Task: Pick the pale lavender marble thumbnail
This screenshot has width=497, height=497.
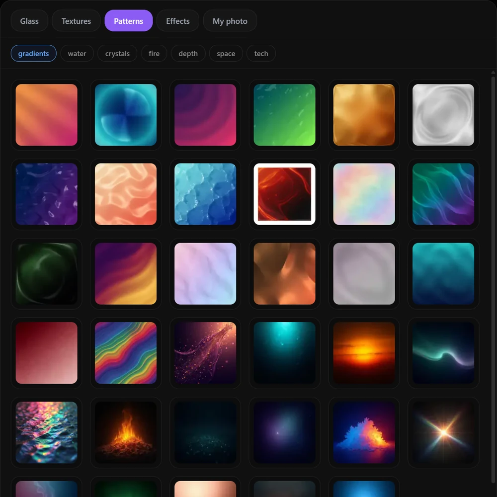Action: click(205, 273)
